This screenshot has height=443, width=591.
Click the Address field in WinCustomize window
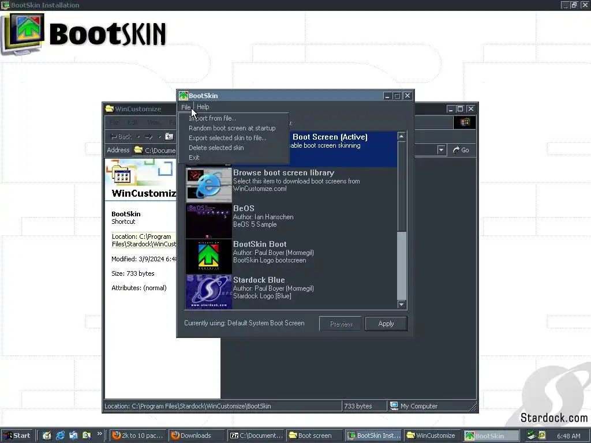(x=155, y=151)
